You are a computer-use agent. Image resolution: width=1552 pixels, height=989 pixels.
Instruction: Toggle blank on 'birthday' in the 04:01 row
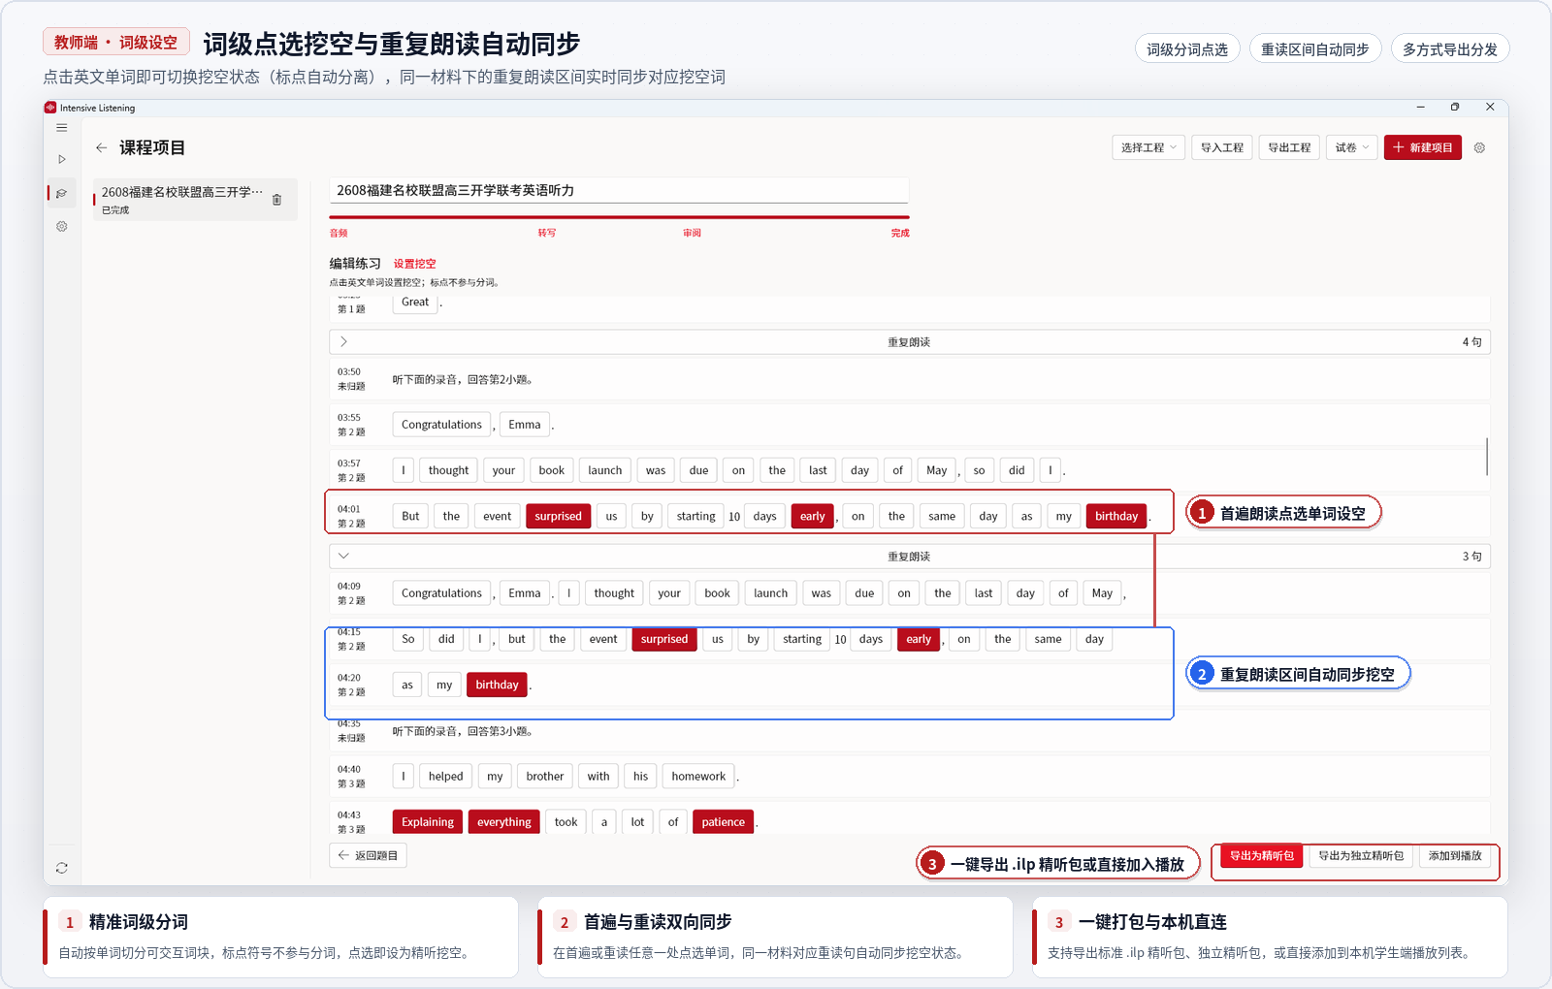tap(1116, 516)
